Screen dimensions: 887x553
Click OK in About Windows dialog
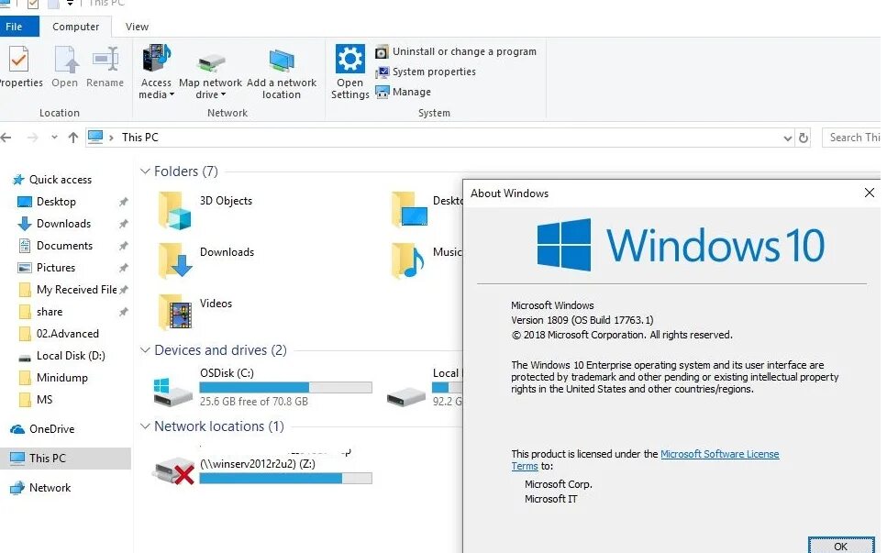(840, 546)
